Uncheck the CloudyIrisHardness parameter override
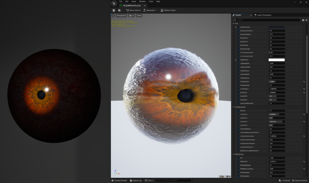Screen dimensions: 309x183 click(238, 31)
